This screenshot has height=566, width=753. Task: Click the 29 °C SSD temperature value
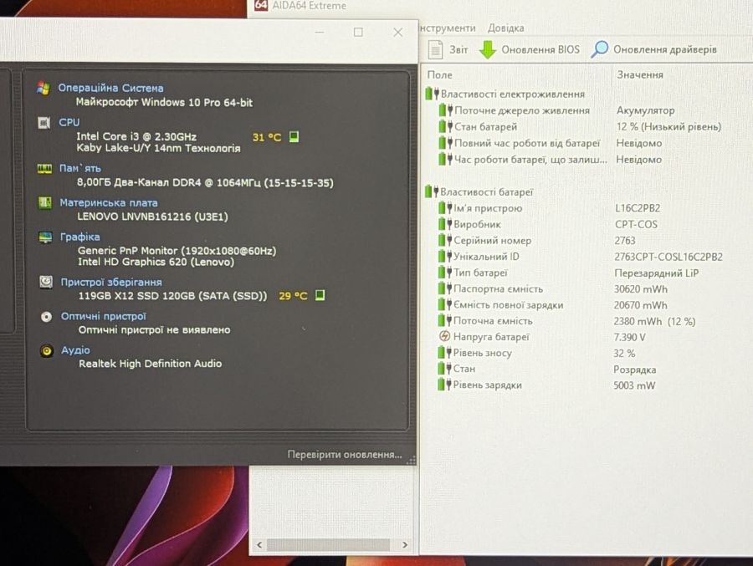click(x=293, y=296)
